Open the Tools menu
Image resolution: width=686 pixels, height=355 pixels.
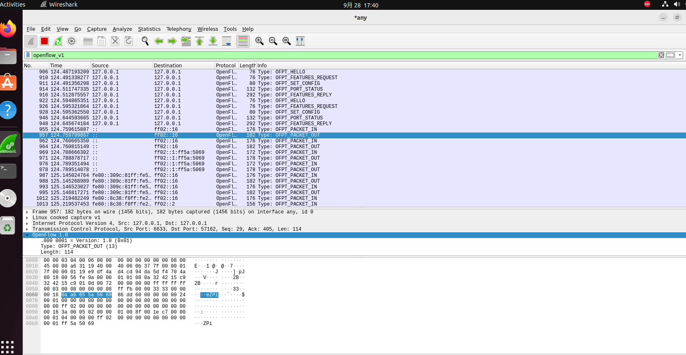[230, 29]
